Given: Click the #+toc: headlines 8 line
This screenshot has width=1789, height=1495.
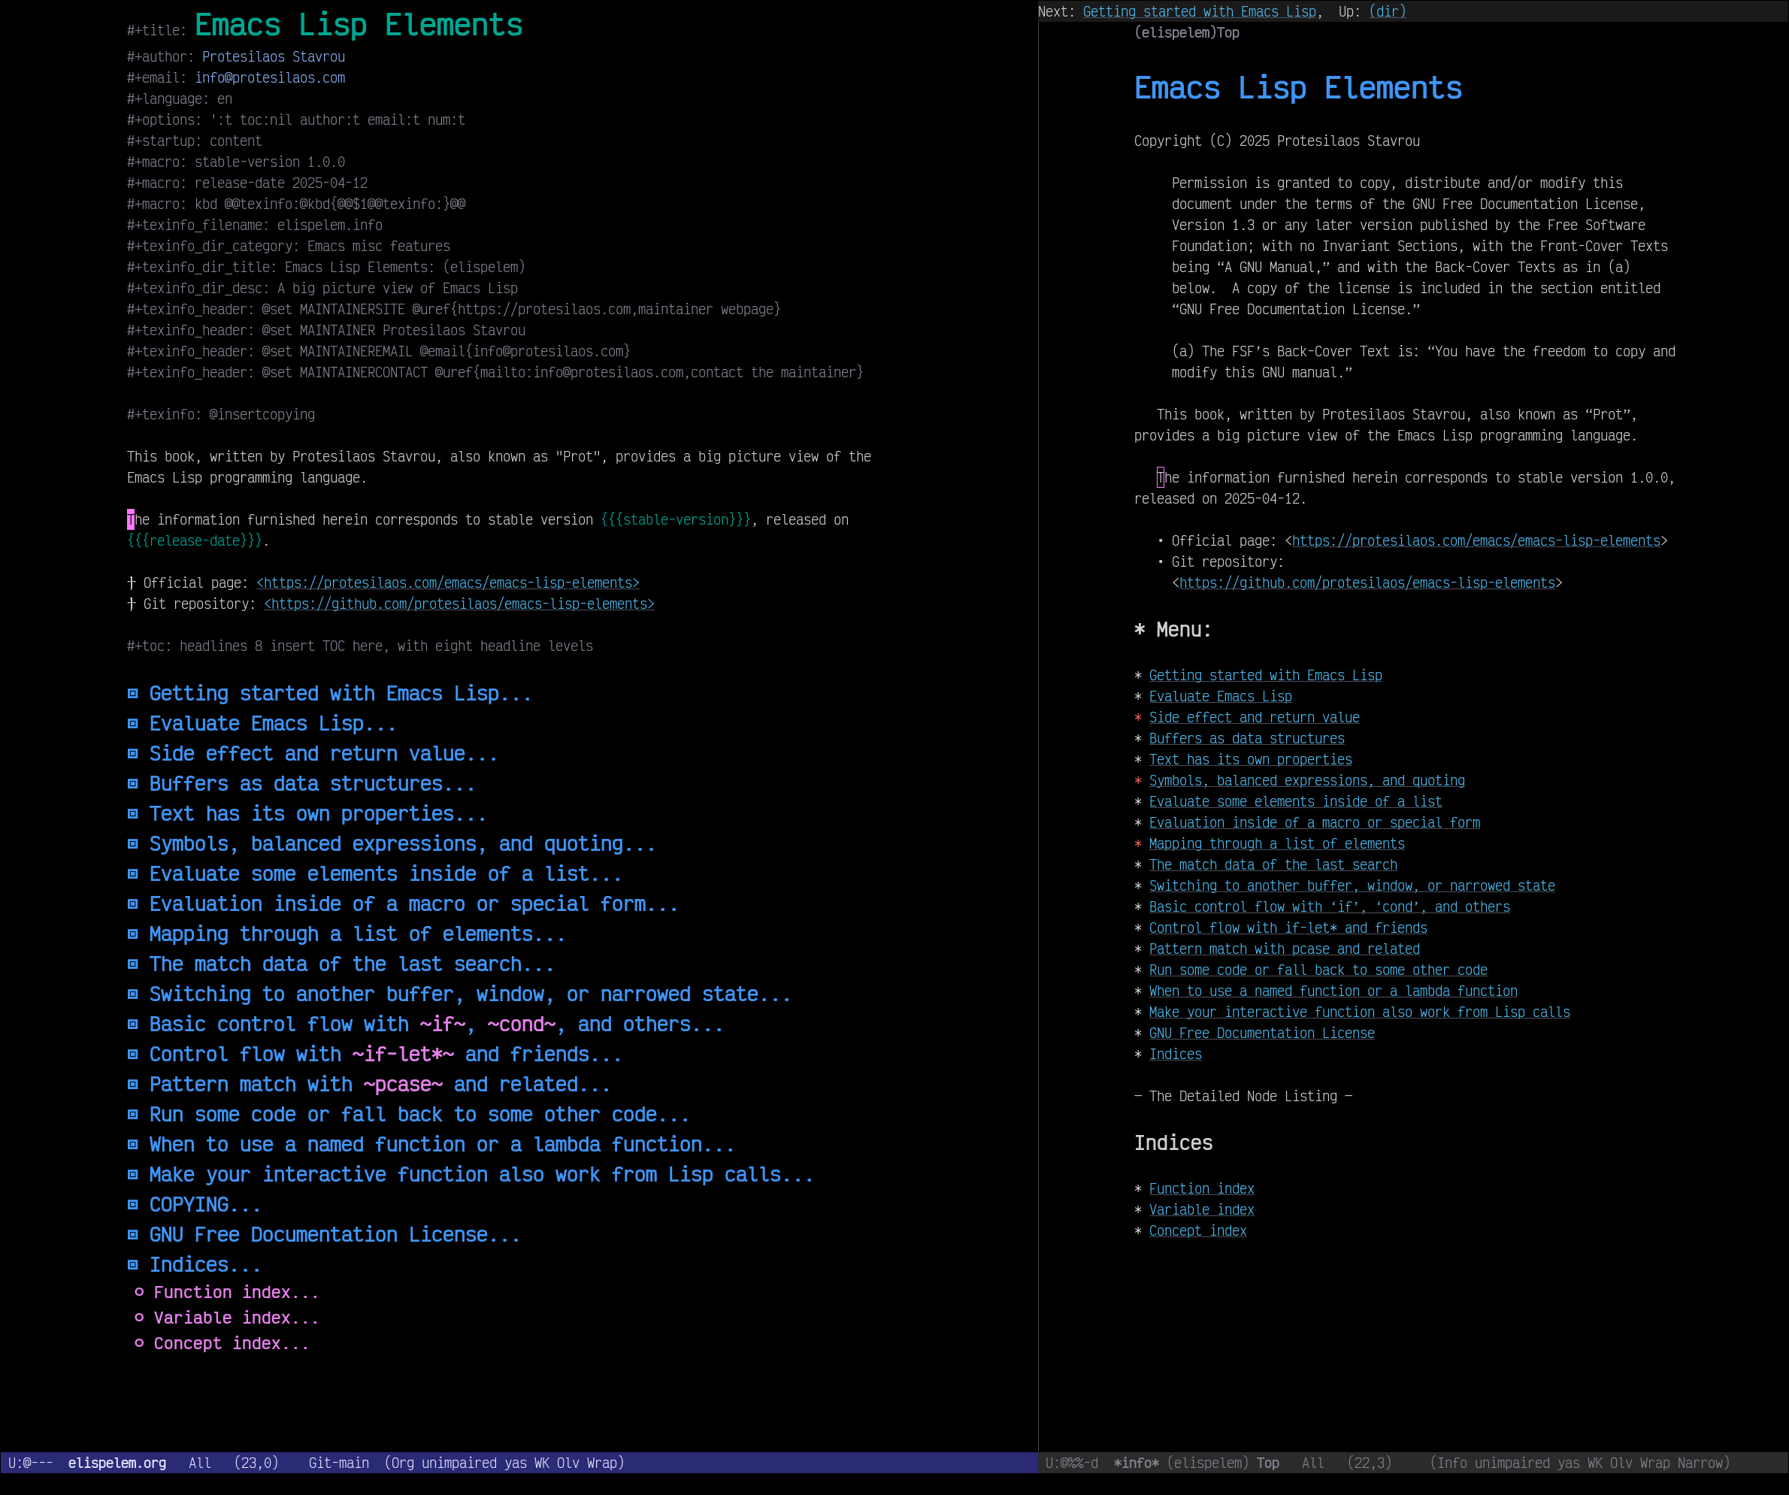Looking at the screenshot, I should click(359, 646).
